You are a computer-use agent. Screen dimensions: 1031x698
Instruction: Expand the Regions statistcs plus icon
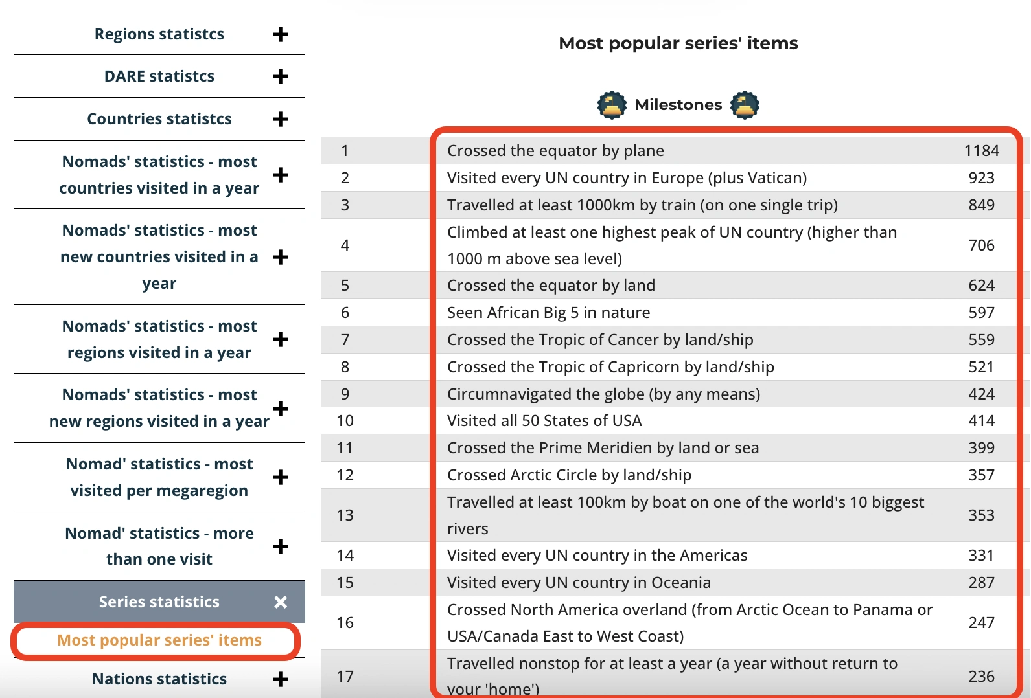pos(281,34)
